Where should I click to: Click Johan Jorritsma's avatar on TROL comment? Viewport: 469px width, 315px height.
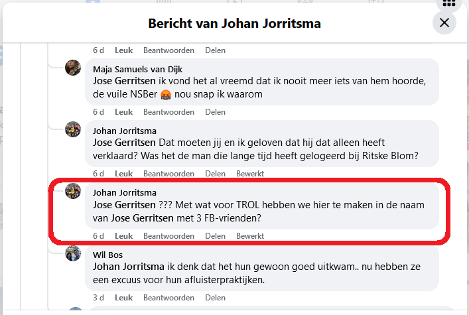pyautogui.click(x=73, y=192)
